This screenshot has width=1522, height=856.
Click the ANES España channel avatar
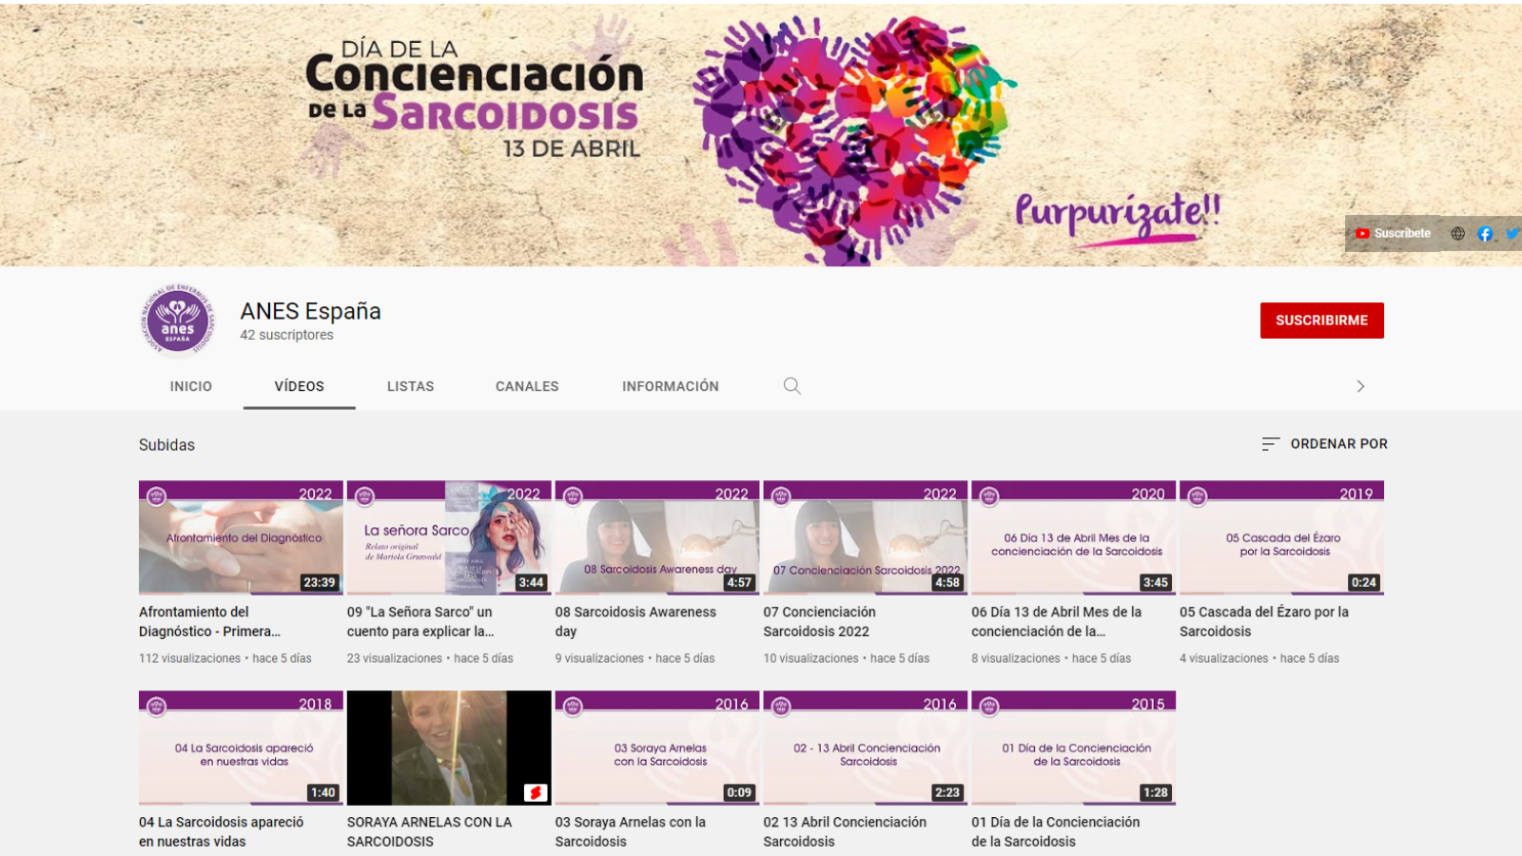tap(177, 320)
